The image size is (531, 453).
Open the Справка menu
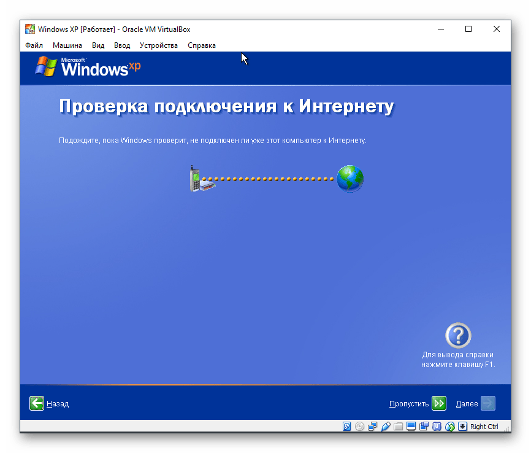click(x=202, y=45)
